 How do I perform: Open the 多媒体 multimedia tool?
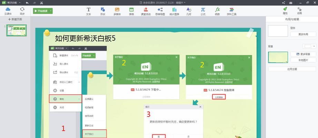point(117,11)
